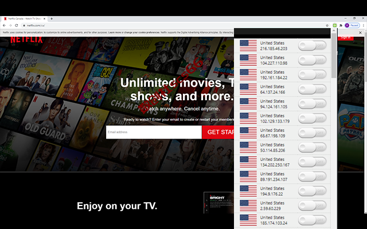
Task: Click the 216.185.46.203 IP address text
Action: tap(274, 49)
